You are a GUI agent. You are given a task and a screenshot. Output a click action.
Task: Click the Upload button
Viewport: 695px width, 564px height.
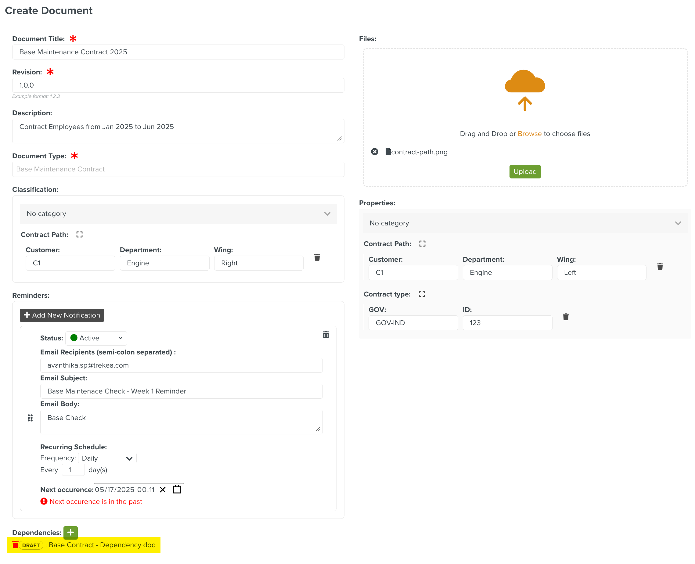tap(525, 171)
